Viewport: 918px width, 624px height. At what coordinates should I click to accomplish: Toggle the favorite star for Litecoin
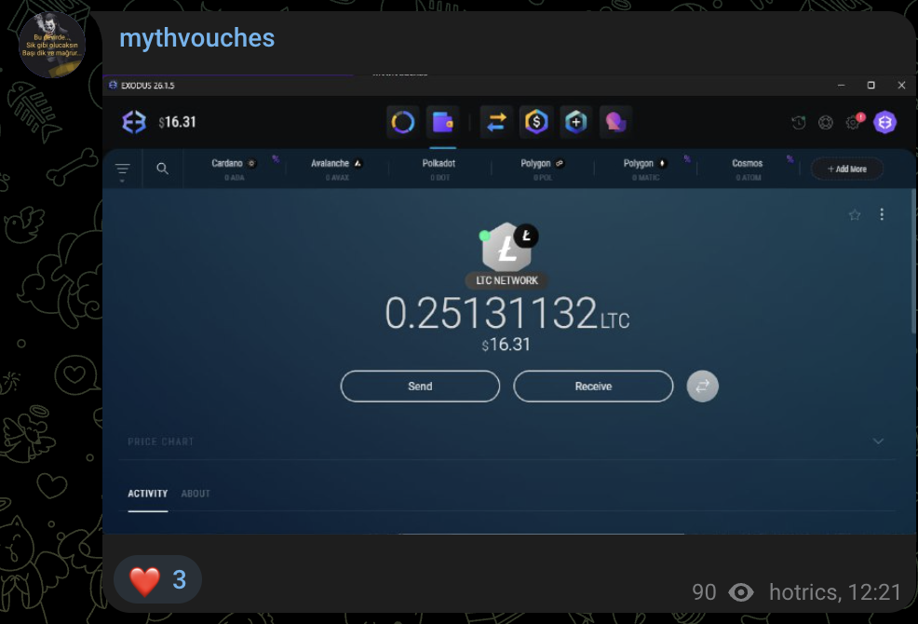pos(855,215)
